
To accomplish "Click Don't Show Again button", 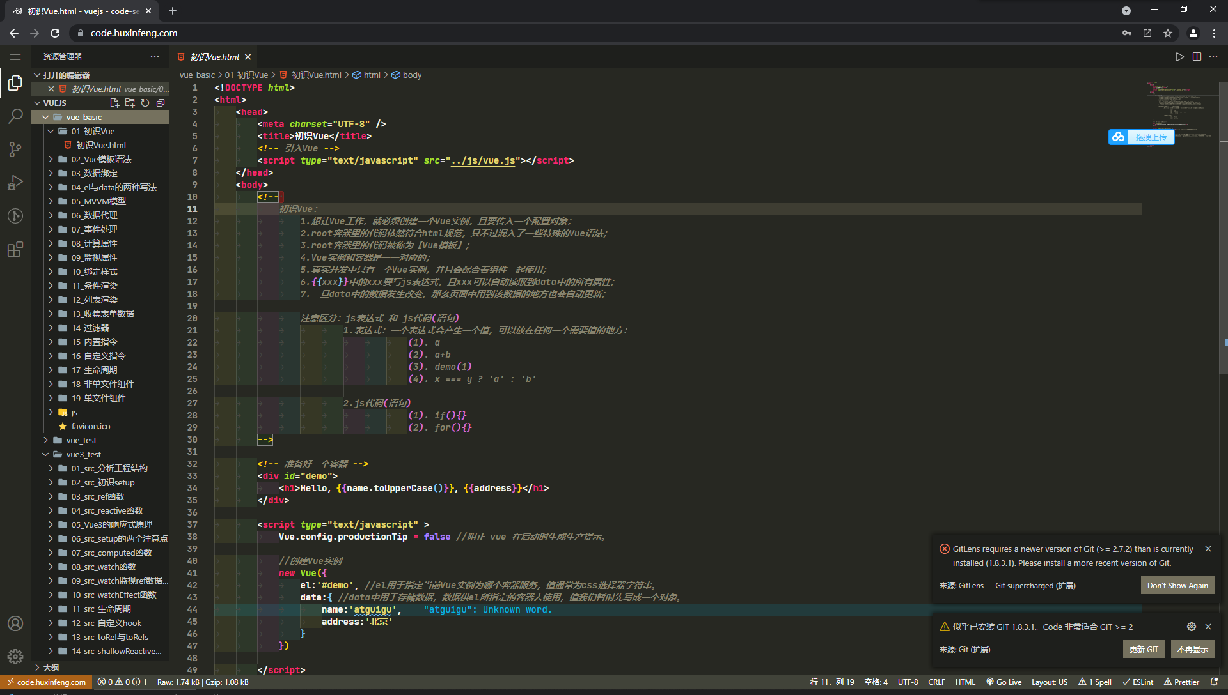I will pos(1177,585).
